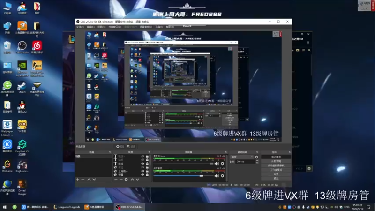Viewport: 375px width, 211px height.
Task: Toggle lock on the 上周榜一 source
Action: pos(147,171)
